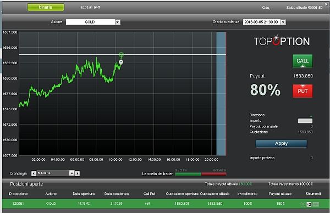This screenshot has height=213, width=330.
Task: Click the faded sell tool icon in Strumenti
Action: click(316, 204)
